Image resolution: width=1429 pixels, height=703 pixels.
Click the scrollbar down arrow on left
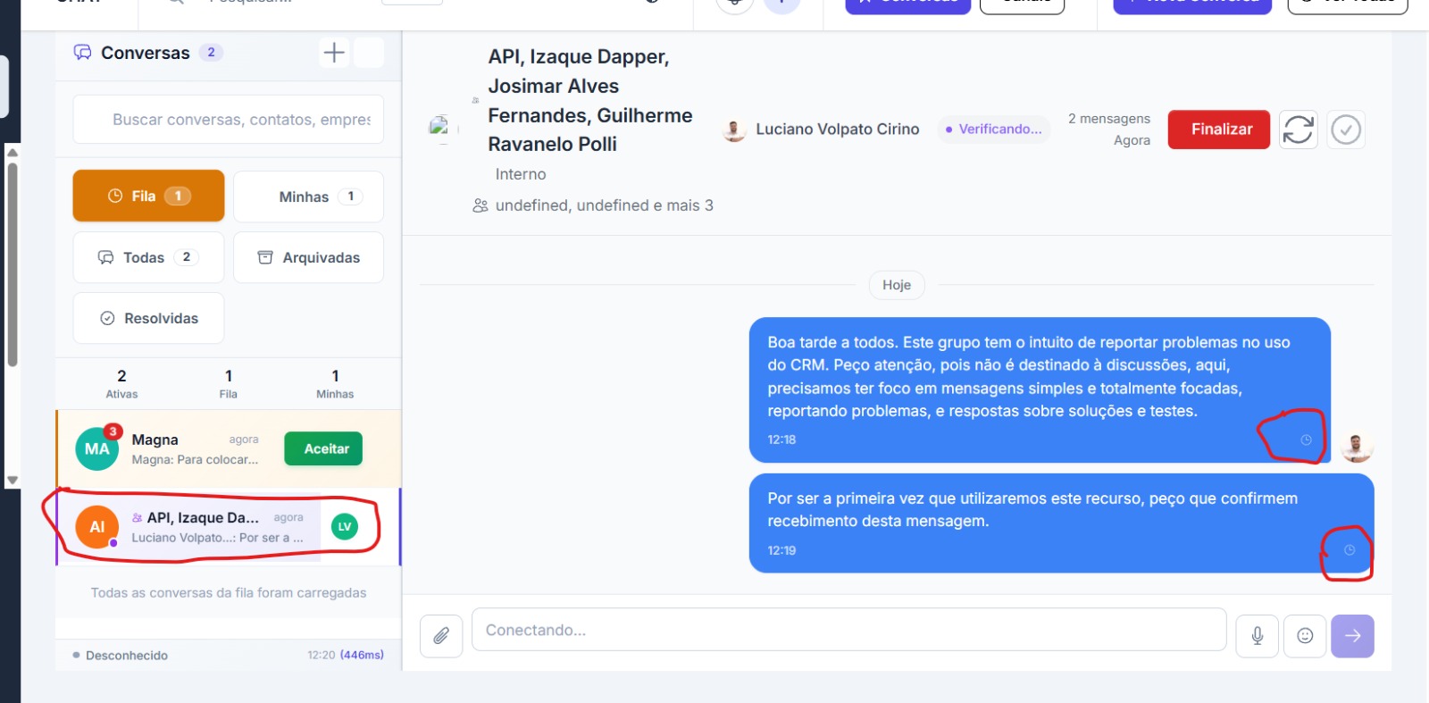[x=13, y=480]
